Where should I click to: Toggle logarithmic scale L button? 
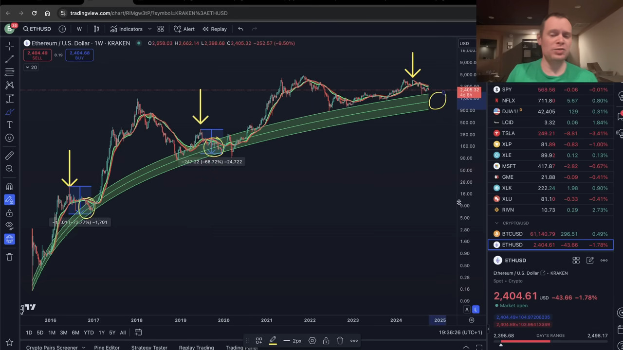click(476, 310)
